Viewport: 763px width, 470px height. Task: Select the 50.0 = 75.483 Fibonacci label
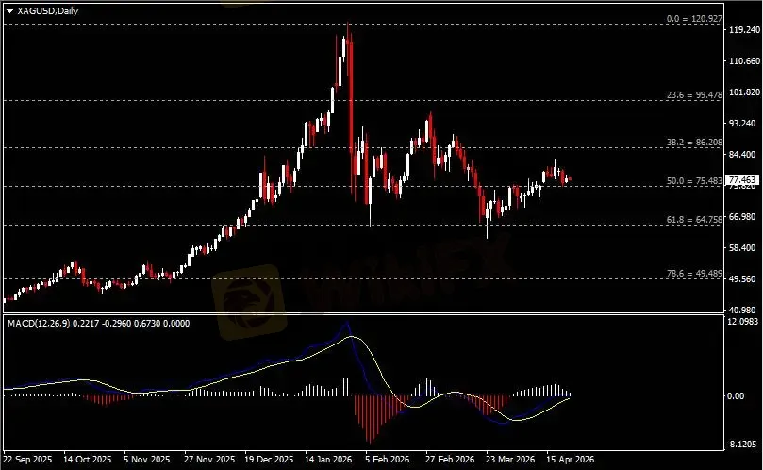[x=694, y=180]
